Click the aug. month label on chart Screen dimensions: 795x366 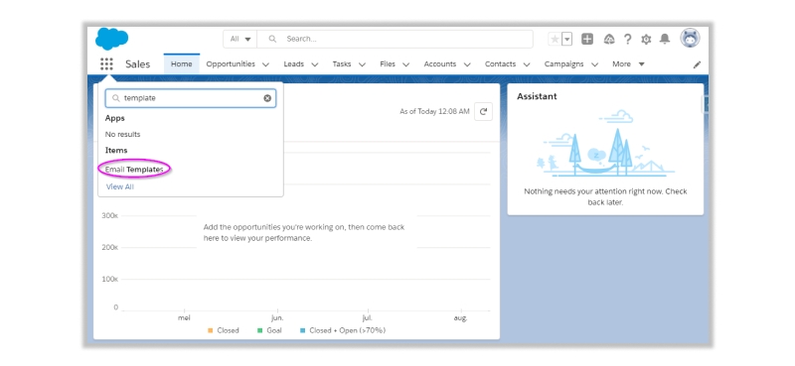point(461,318)
